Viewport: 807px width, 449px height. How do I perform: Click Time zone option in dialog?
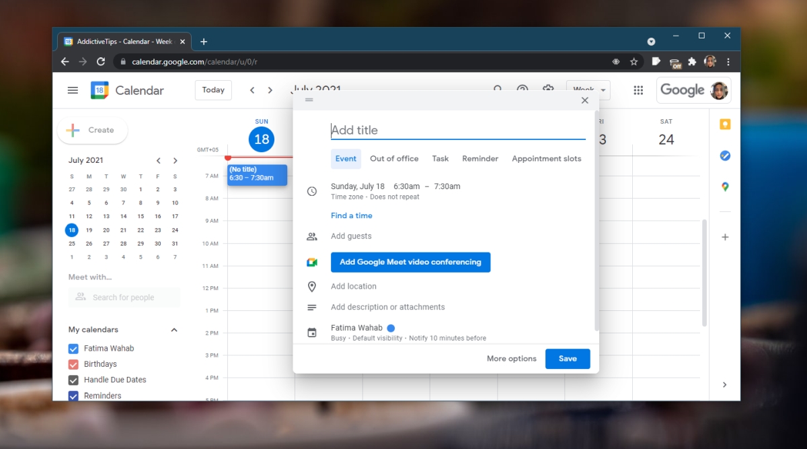347,197
